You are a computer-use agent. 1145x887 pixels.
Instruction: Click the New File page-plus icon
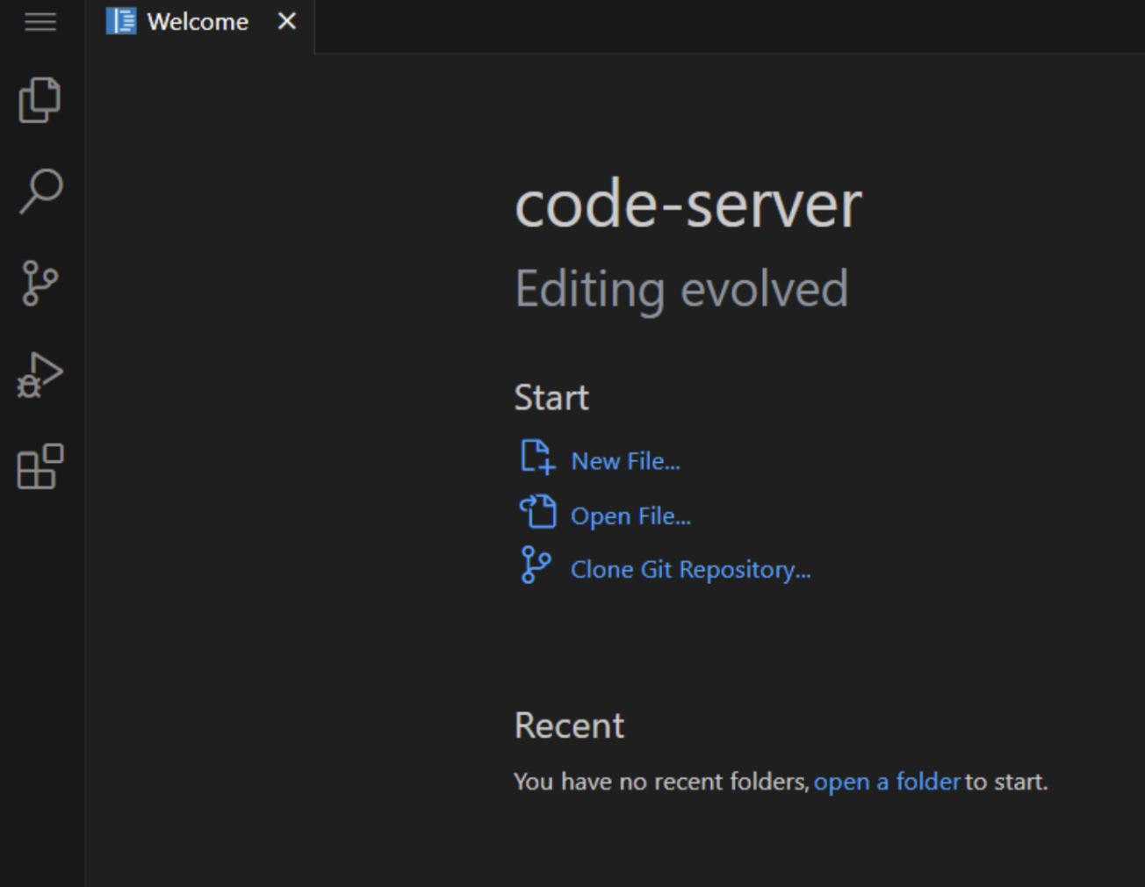click(x=537, y=458)
